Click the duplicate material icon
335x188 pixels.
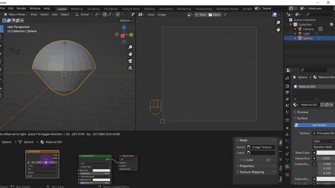point(327,104)
